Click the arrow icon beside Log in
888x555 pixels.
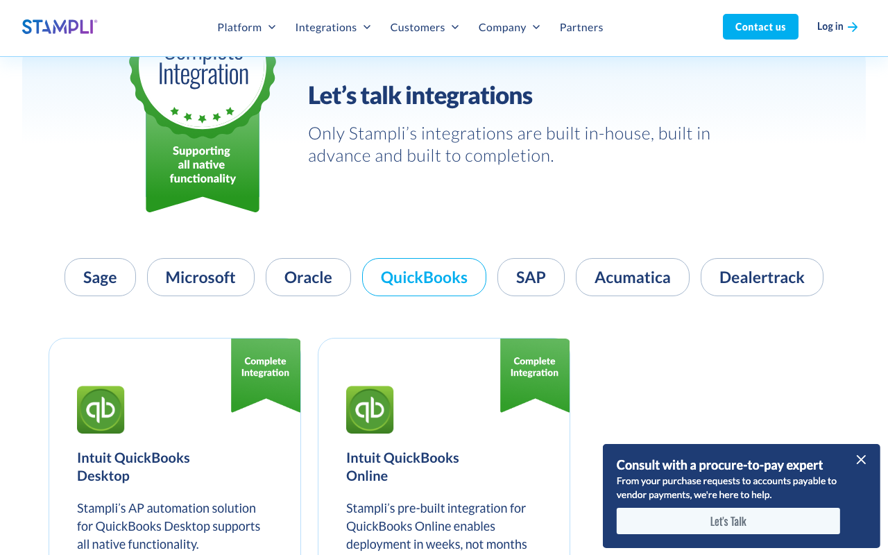[853, 27]
